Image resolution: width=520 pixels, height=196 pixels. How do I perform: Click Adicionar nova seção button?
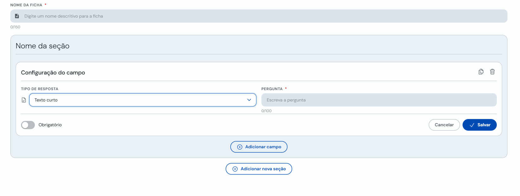pyautogui.click(x=259, y=169)
